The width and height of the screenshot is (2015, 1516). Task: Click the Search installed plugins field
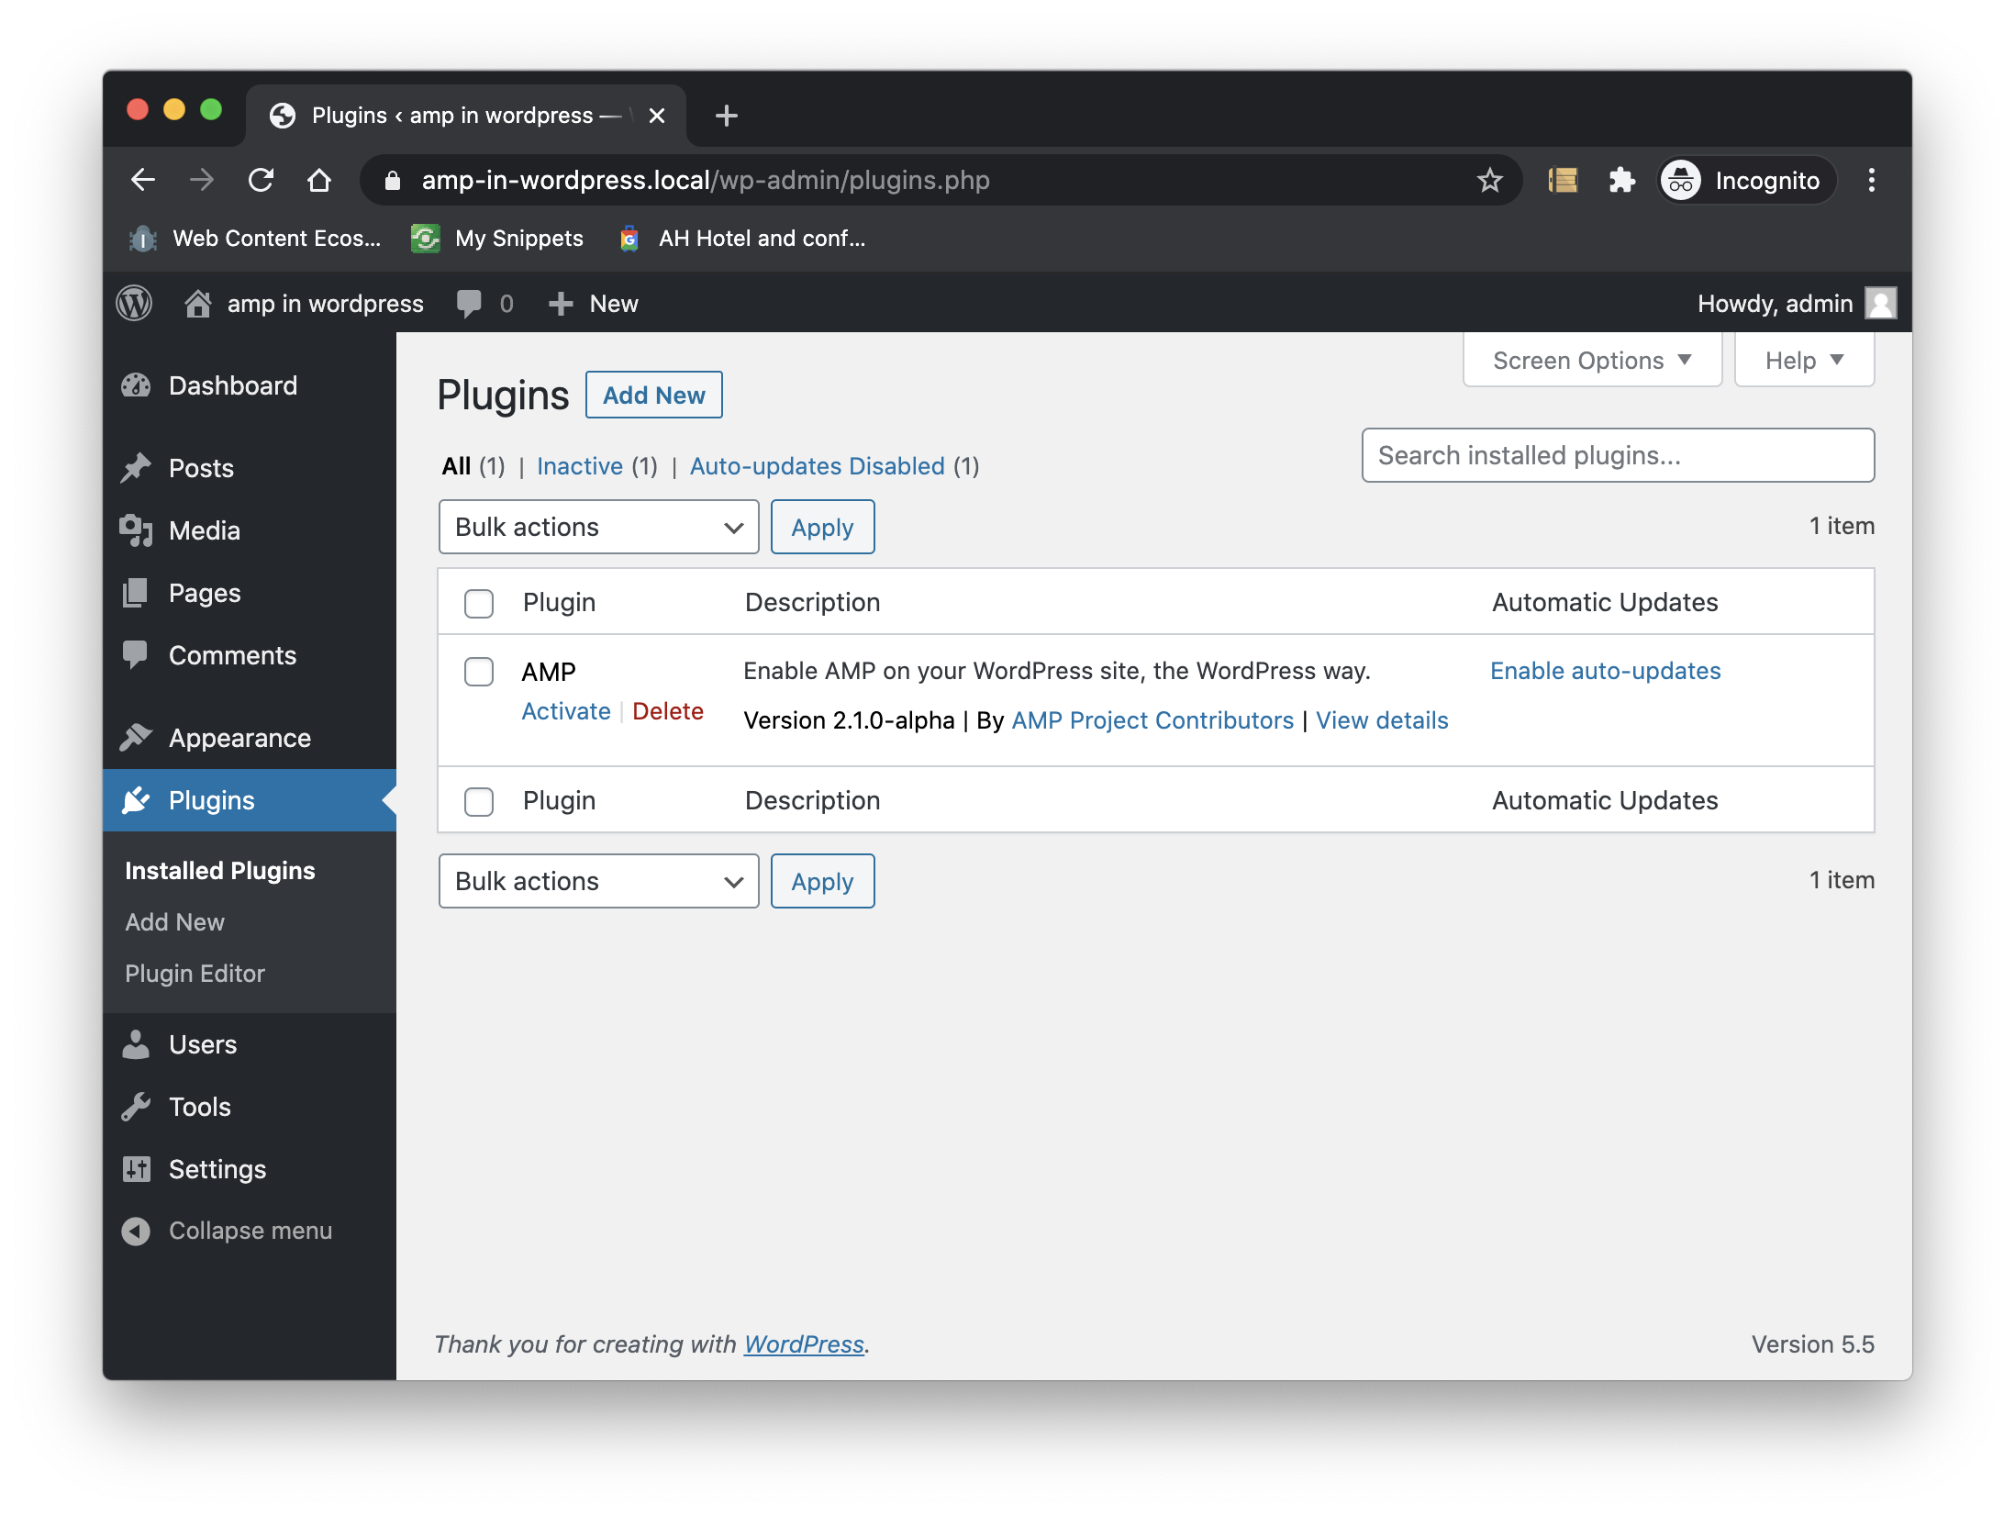tap(1617, 455)
